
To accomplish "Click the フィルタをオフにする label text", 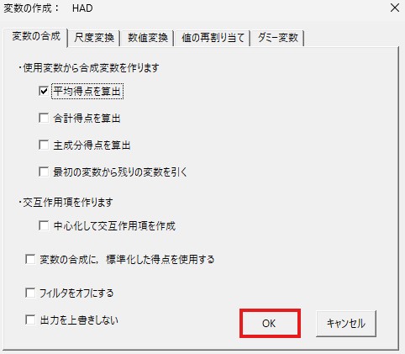I will 76,293.
